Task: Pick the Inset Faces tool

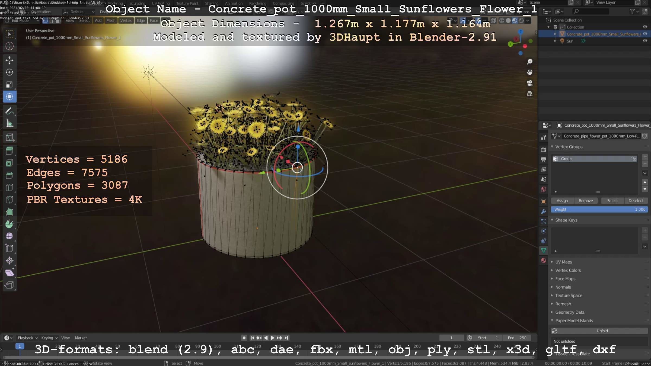Action: pos(9,163)
